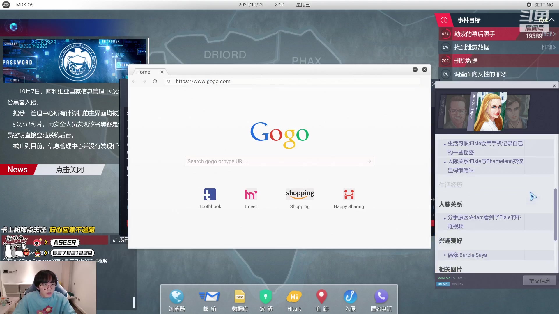This screenshot has height=314, width=559.
Task: Select the Home browser tab
Action: click(143, 72)
